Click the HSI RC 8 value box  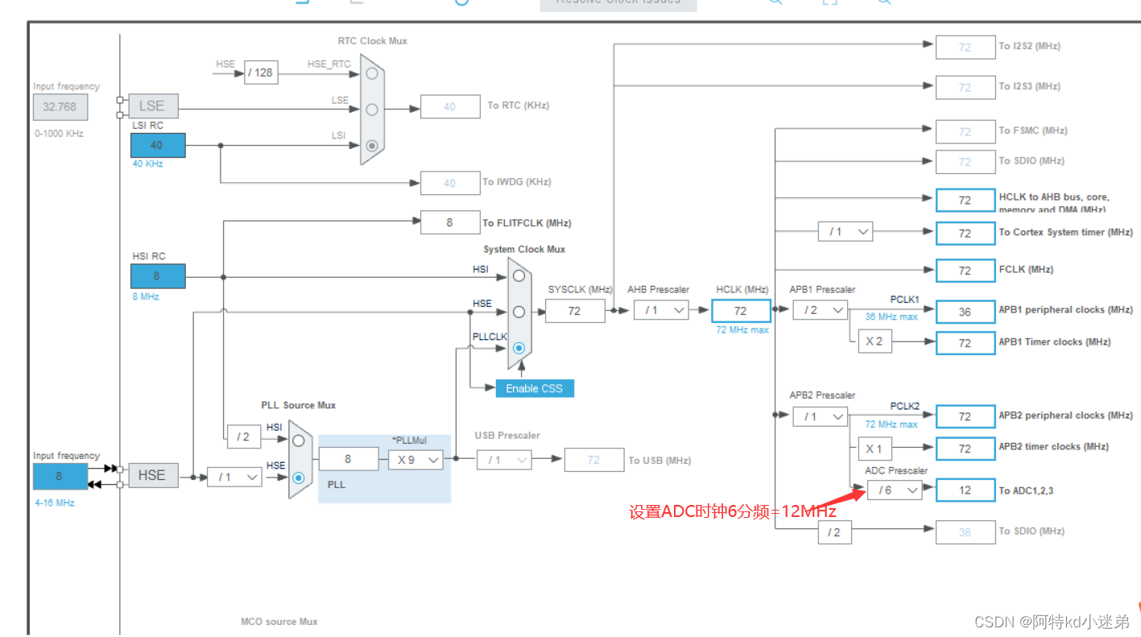coord(158,275)
